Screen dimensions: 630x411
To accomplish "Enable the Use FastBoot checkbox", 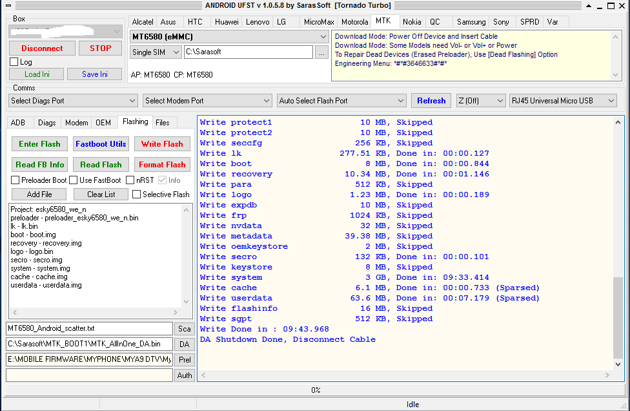I will (73, 180).
